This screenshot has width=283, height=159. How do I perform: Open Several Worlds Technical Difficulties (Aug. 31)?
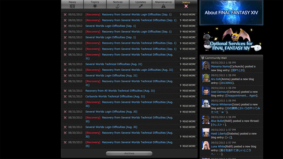(x=114, y=64)
